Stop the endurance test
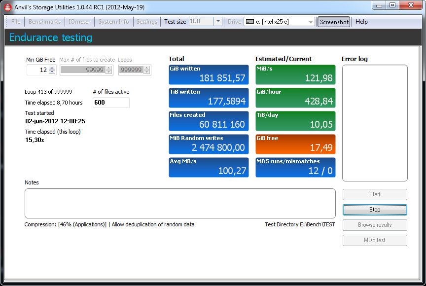Viewport: 426px width, 286px height. 375,210
